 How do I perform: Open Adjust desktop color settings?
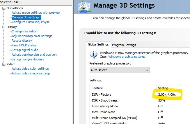pos(32,36)
